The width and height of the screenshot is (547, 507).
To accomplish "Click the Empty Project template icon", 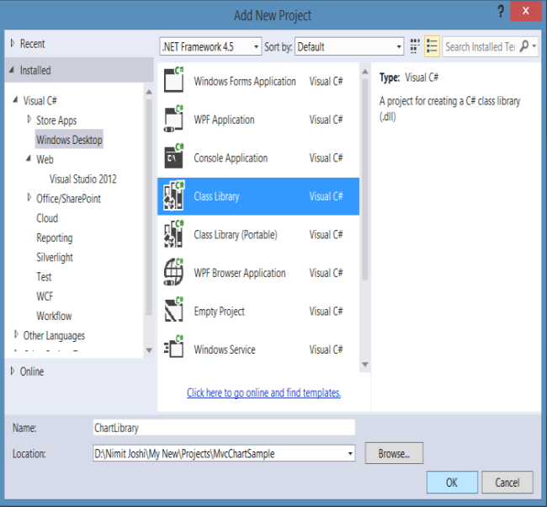I will tap(173, 310).
